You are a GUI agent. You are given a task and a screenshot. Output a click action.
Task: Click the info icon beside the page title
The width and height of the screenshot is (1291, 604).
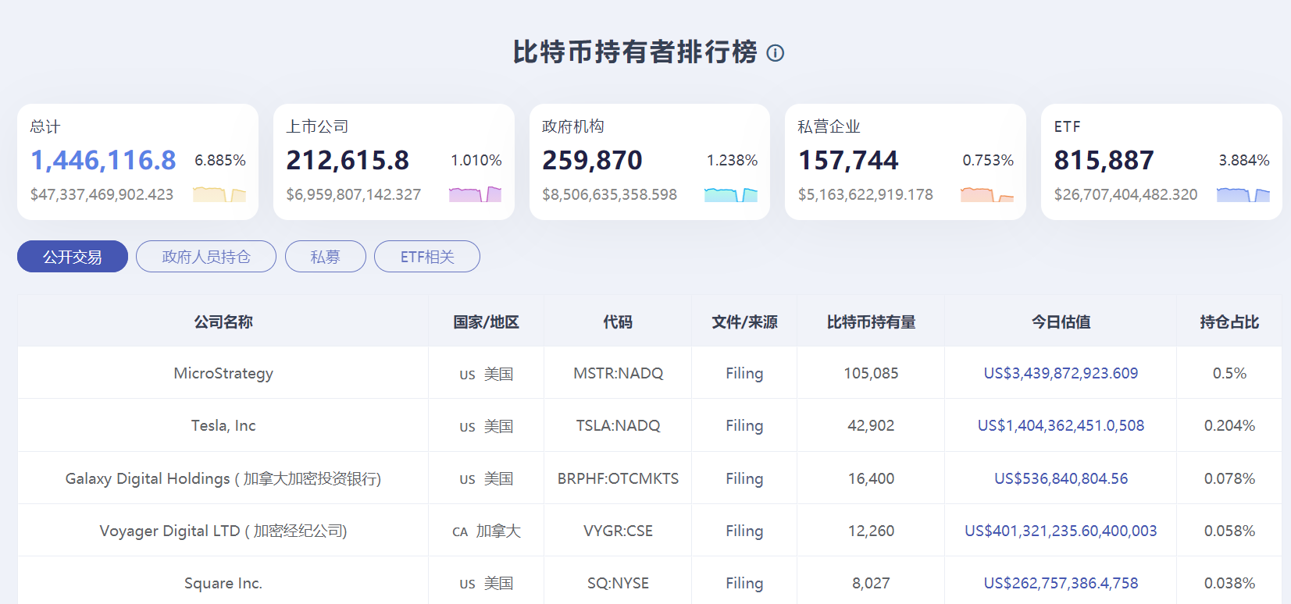775,53
